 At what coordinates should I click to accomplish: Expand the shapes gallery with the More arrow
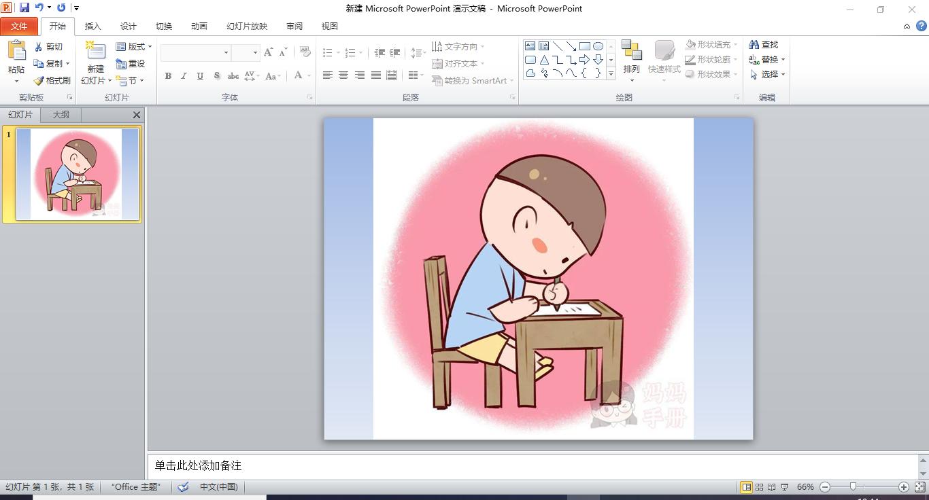(x=611, y=74)
